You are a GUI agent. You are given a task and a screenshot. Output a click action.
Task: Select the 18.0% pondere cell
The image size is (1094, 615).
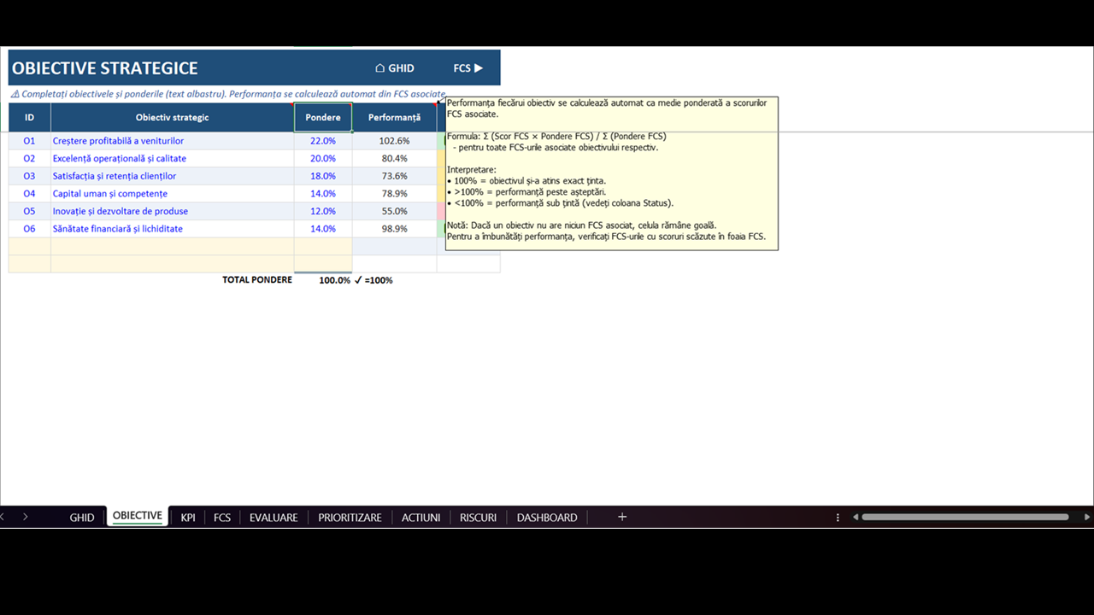323,176
